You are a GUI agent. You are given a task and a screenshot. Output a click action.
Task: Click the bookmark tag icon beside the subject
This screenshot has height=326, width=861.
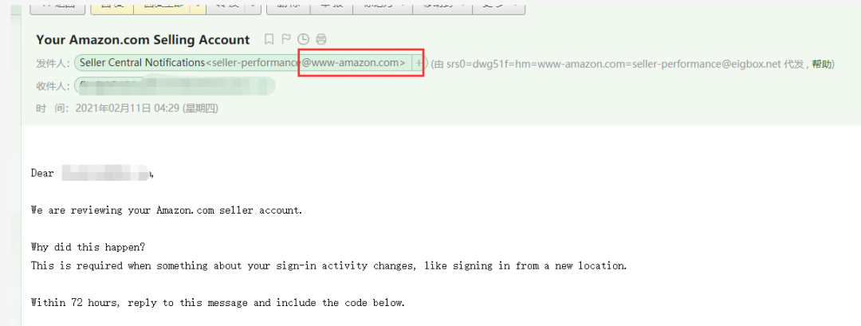pyautogui.click(x=269, y=39)
